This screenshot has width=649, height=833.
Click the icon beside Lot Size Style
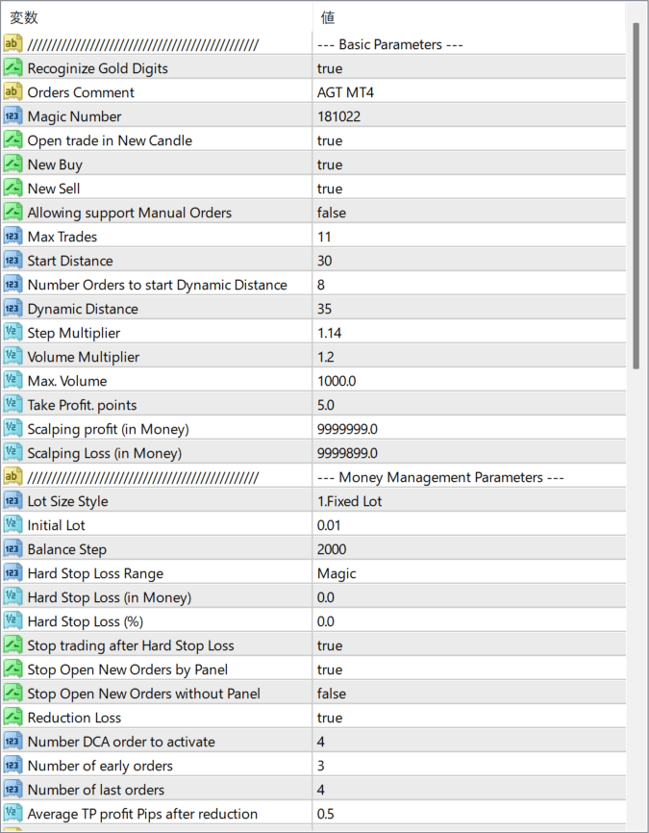point(12,501)
